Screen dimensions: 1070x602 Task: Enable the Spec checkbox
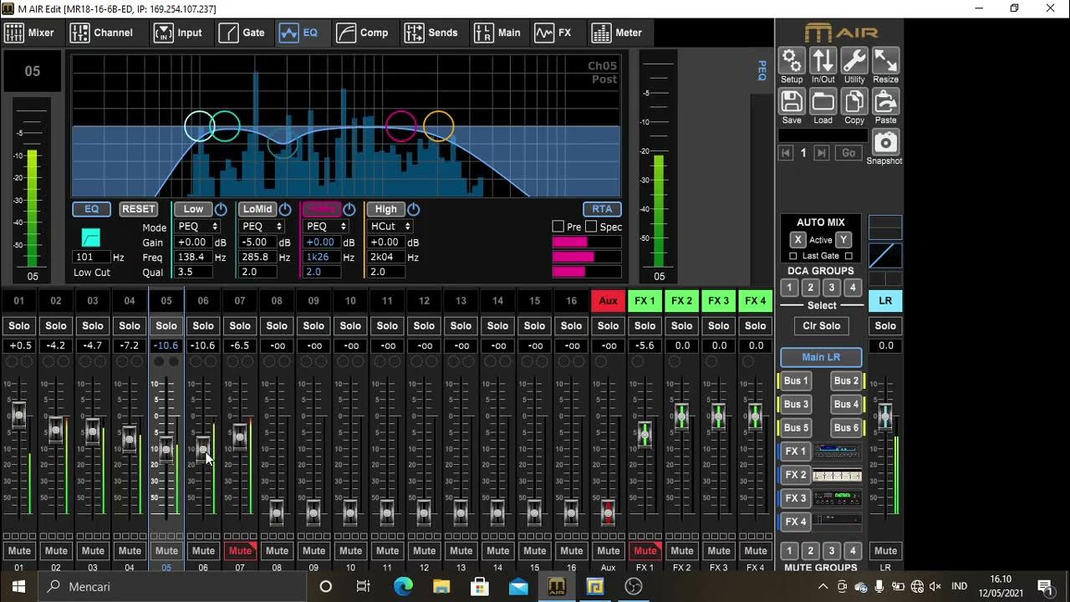pyautogui.click(x=591, y=227)
